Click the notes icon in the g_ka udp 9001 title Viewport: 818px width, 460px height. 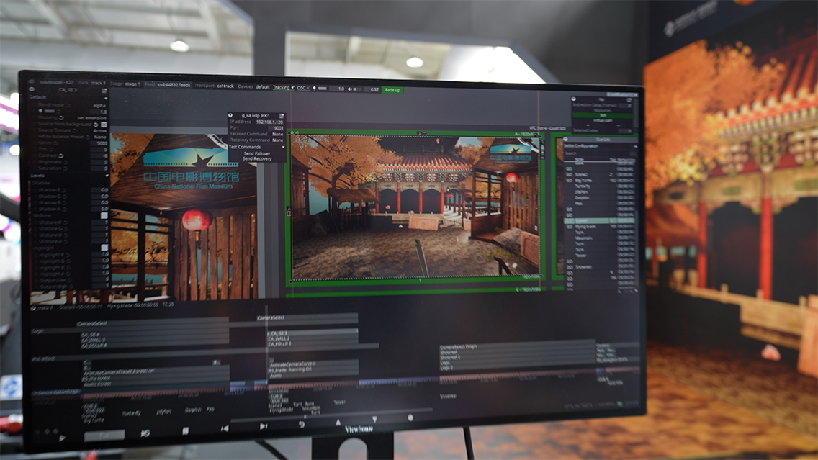pos(281,115)
